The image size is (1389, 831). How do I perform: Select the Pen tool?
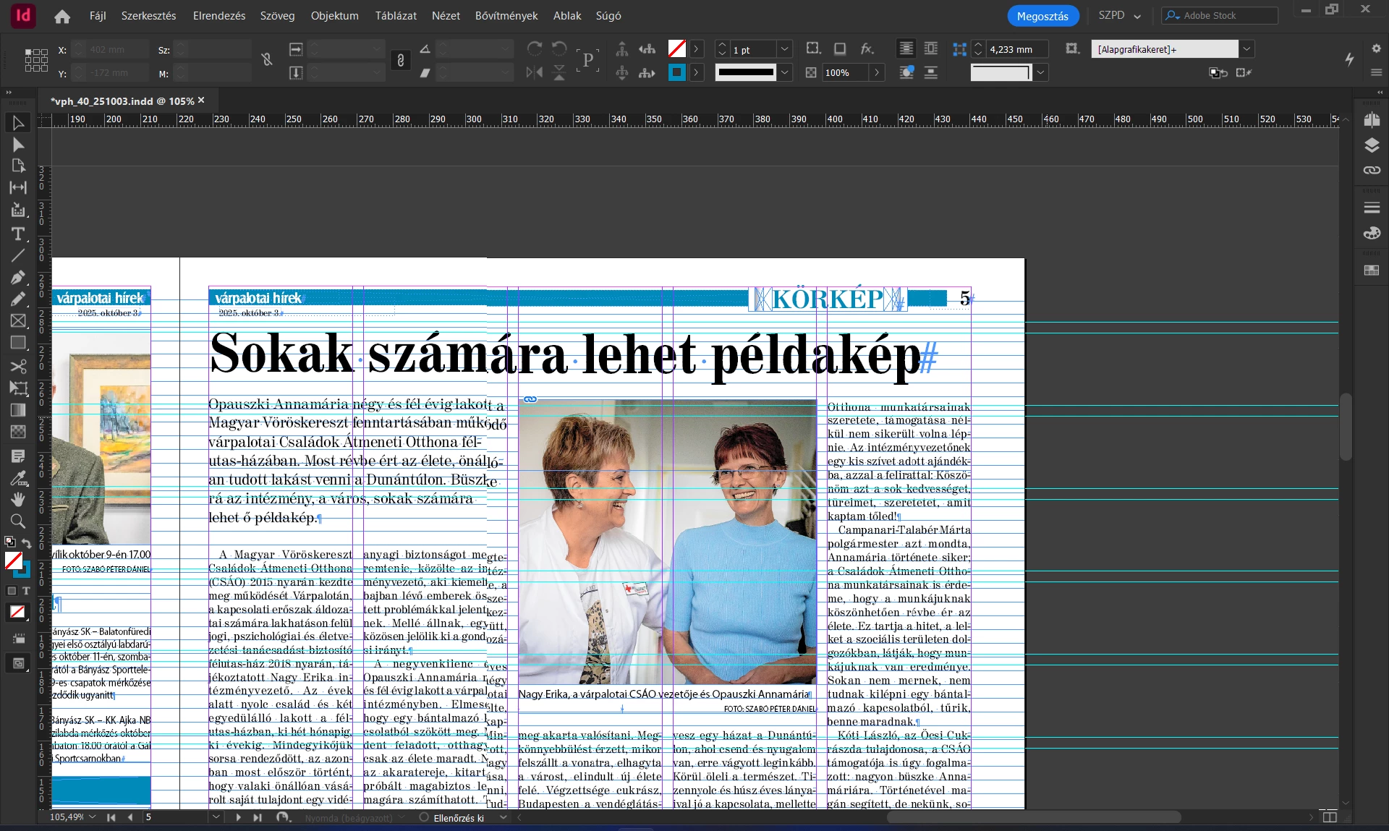point(18,278)
